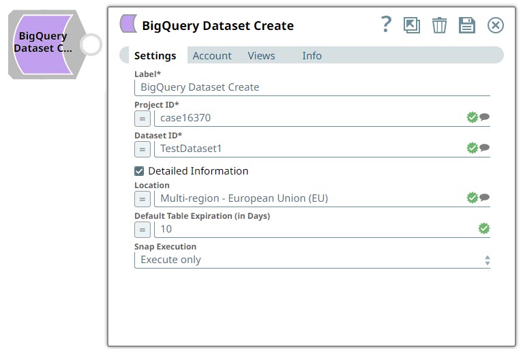
Task: Select the BigQuery Dataset Create snap on canvas
Action: pyautogui.click(x=44, y=45)
